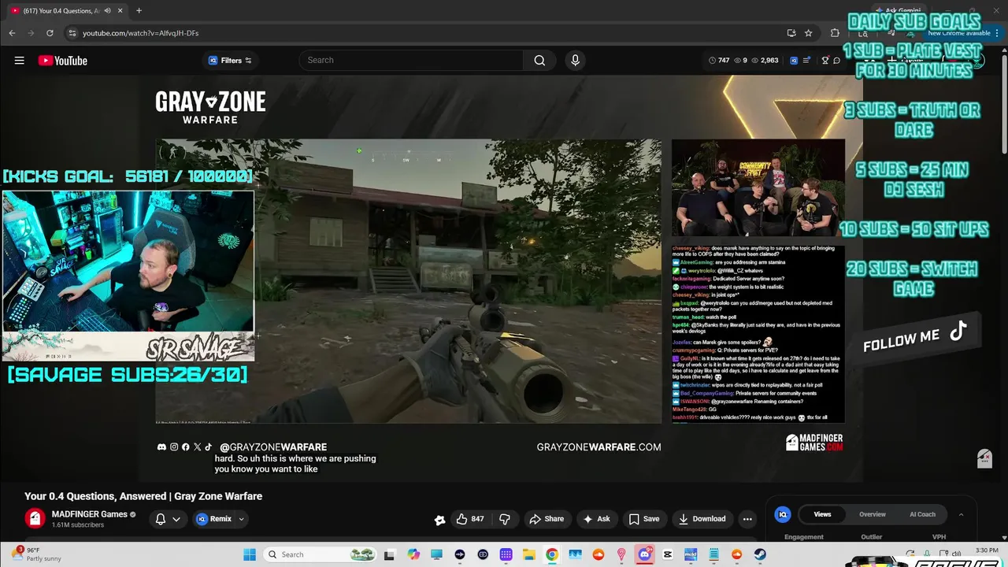Viewport: 1008px width, 567px height.
Task: Dislike the video
Action: click(505, 519)
